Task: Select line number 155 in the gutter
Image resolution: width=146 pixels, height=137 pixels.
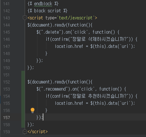Action: [6, 103]
